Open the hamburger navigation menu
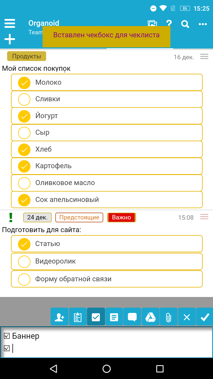This screenshot has height=379, width=213. [10, 23]
